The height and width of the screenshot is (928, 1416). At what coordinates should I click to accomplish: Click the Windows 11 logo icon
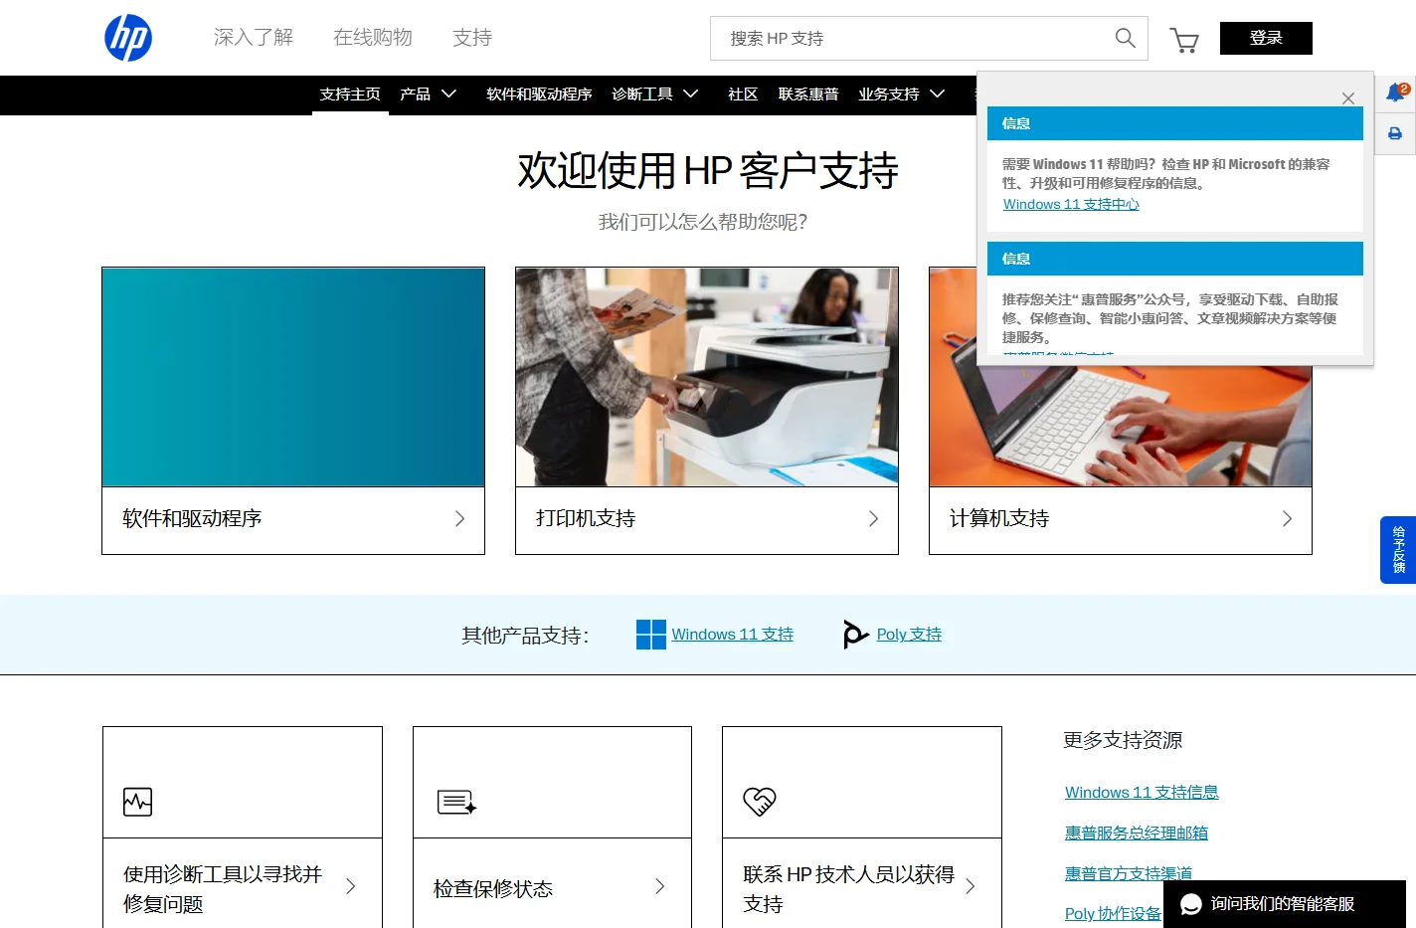coord(651,635)
